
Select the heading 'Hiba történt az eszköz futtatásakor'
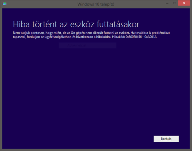pos(76,24)
